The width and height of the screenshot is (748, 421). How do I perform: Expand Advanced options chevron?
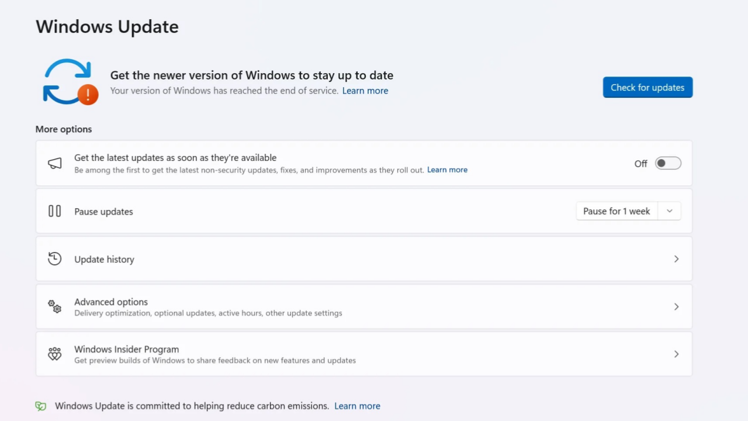click(676, 306)
